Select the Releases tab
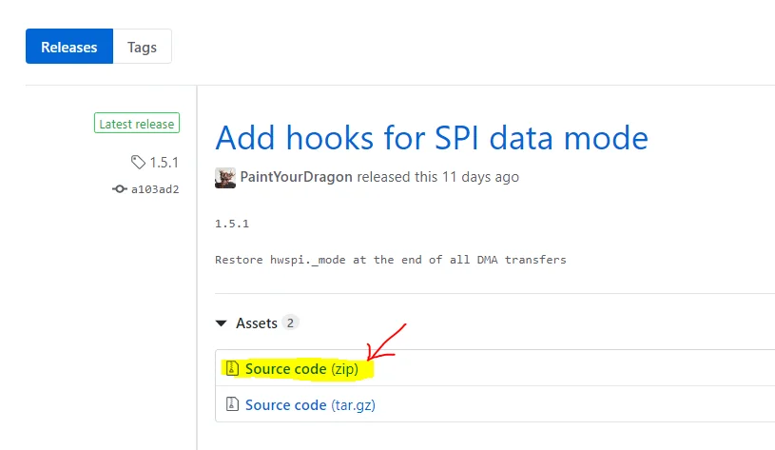Viewport: 775px width, 450px height. pos(69,47)
